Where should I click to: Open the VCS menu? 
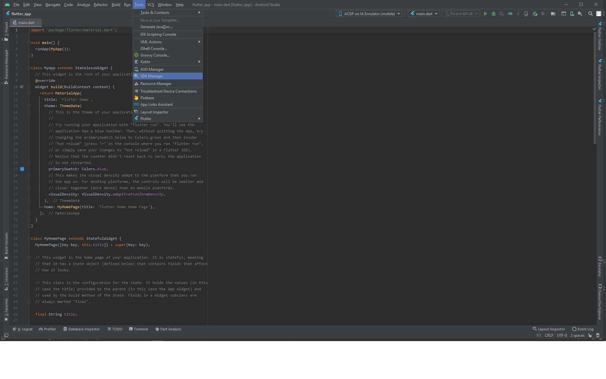tap(151, 5)
